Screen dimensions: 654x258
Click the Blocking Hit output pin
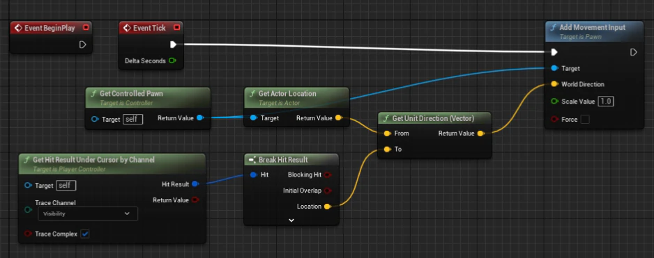click(328, 175)
